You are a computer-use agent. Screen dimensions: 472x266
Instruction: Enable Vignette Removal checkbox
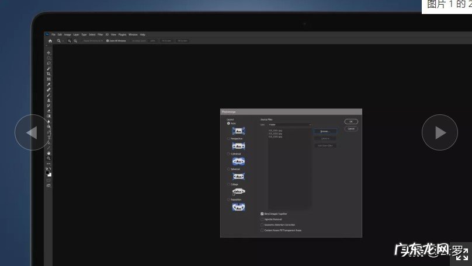click(x=262, y=219)
